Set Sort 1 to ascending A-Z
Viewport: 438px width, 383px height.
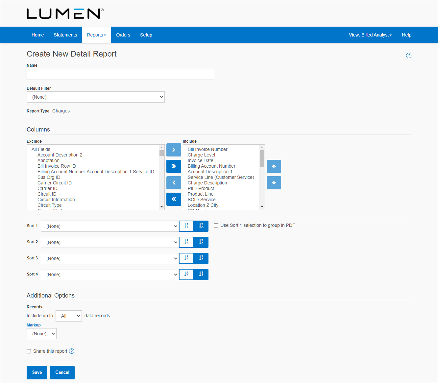pyautogui.click(x=186, y=226)
